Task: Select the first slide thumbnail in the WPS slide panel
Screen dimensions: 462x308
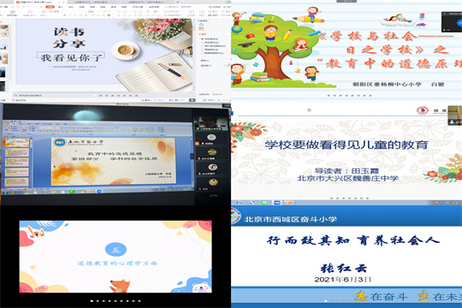Action: coord(4,31)
